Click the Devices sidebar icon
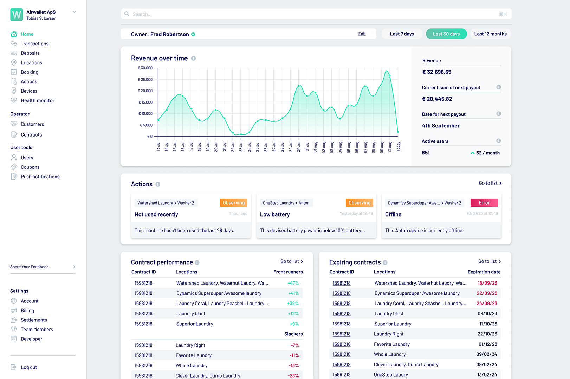Image resolution: width=570 pixels, height=379 pixels. click(x=14, y=91)
